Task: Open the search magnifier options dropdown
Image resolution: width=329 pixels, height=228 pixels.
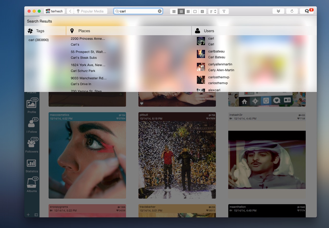Action: tap(117, 11)
